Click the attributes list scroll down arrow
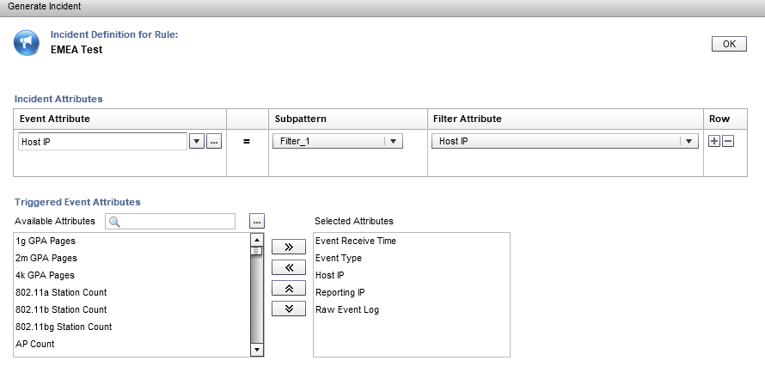This screenshot has width=765, height=379. point(257,350)
